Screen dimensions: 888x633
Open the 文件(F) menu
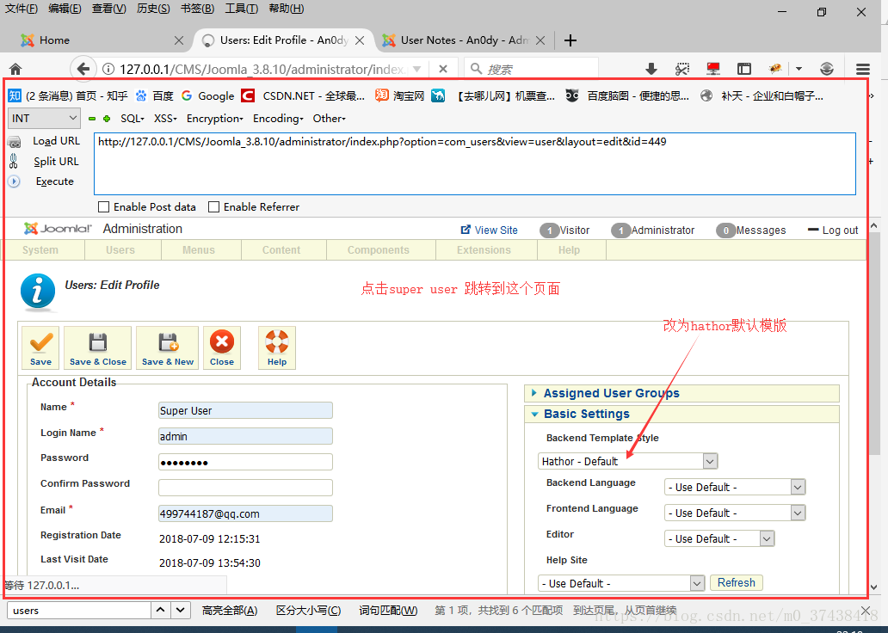(x=21, y=9)
